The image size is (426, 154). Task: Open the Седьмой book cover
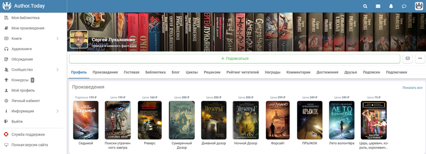pos(86,120)
